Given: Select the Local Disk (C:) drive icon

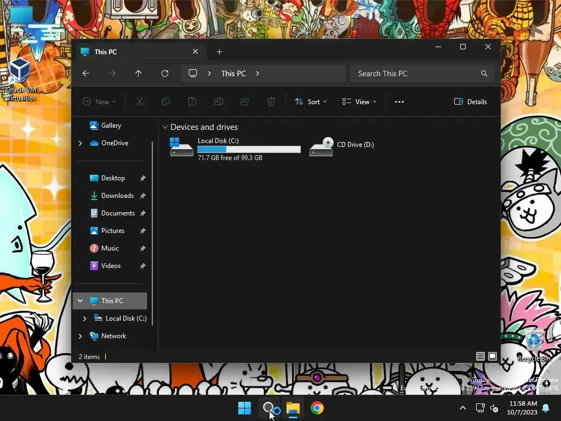Looking at the screenshot, I should pyautogui.click(x=181, y=147).
